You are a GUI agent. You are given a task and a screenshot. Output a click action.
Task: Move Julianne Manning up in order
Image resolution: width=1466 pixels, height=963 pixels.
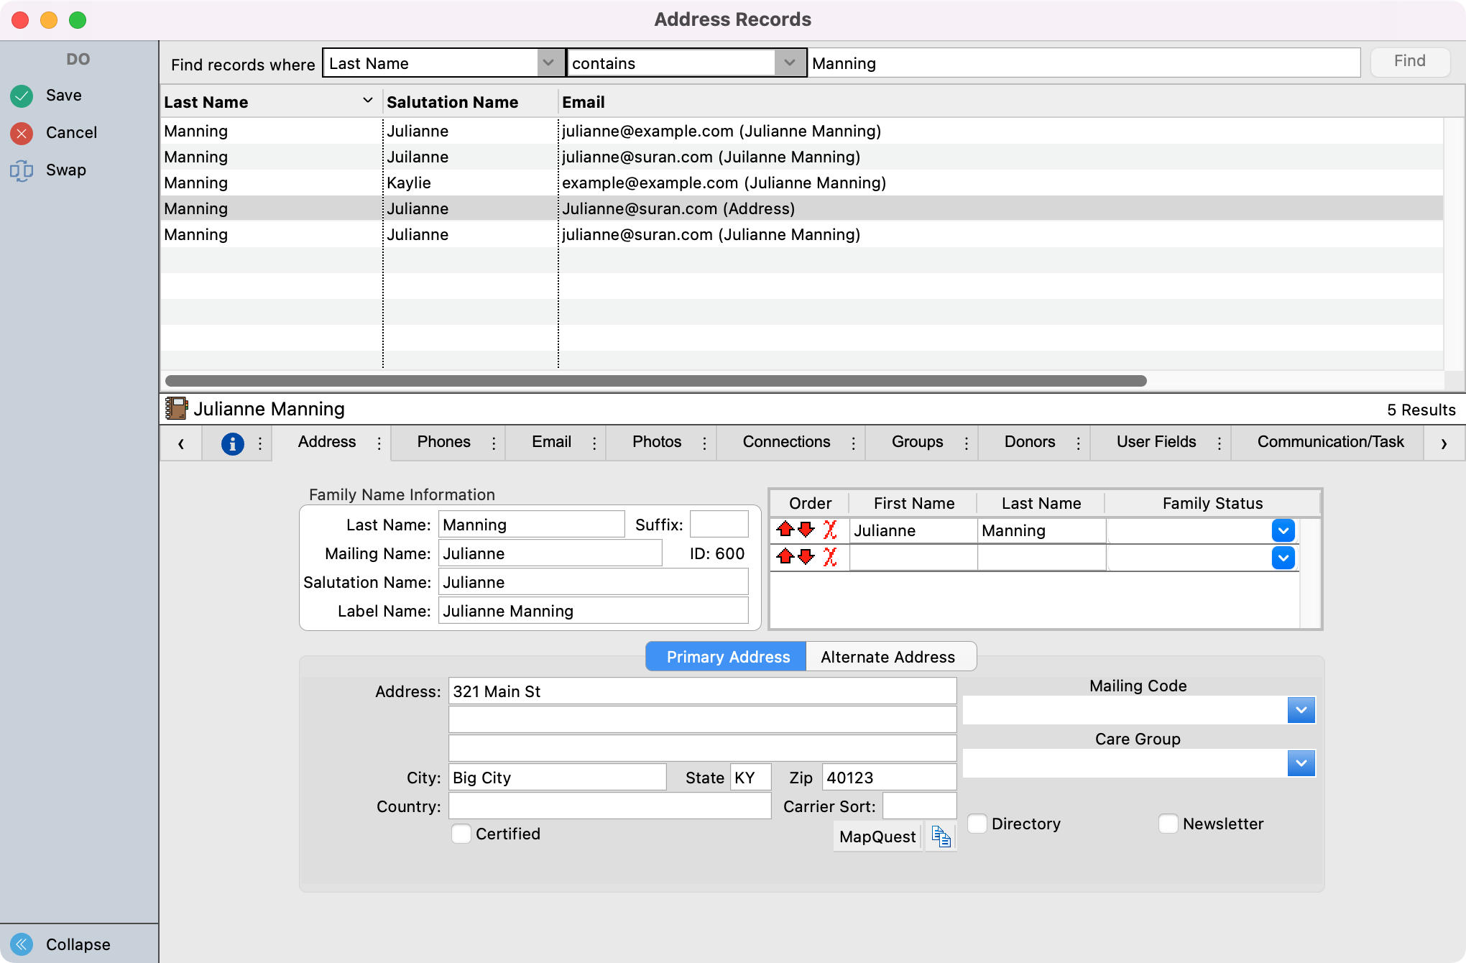pyautogui.click(x=785, y=530)
